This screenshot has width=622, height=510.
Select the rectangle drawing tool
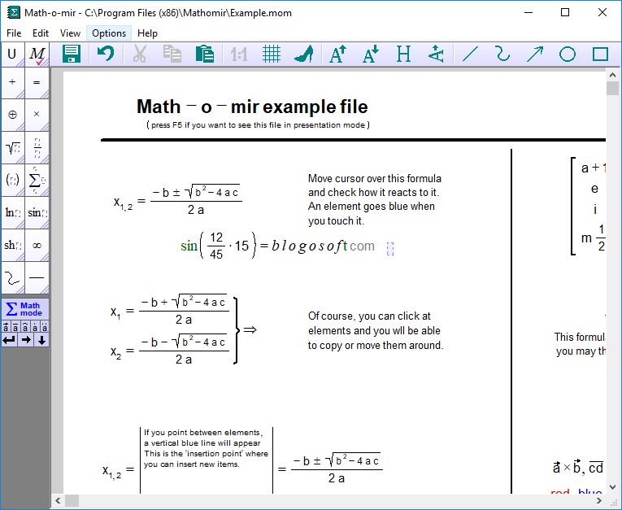coord(600,54)
